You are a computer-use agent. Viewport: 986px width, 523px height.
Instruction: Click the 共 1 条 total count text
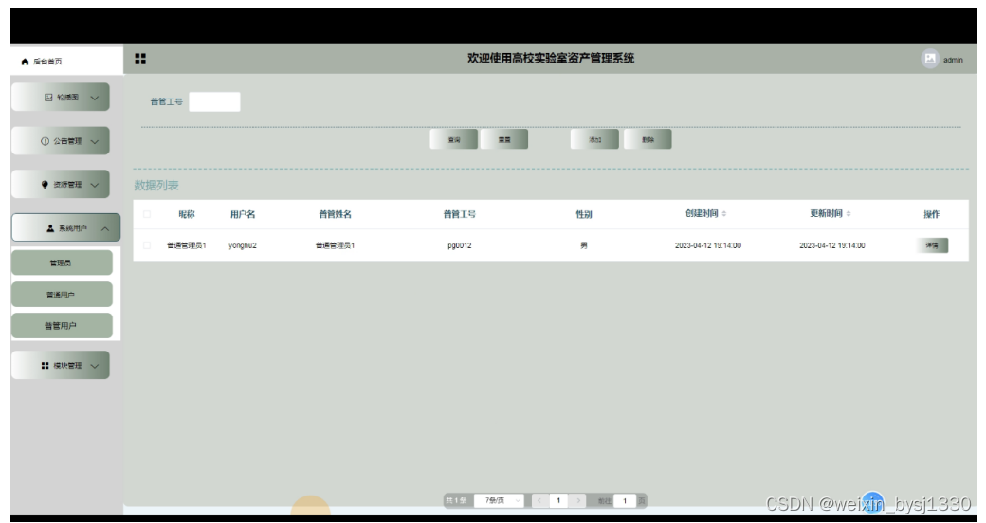coord(457,501)
